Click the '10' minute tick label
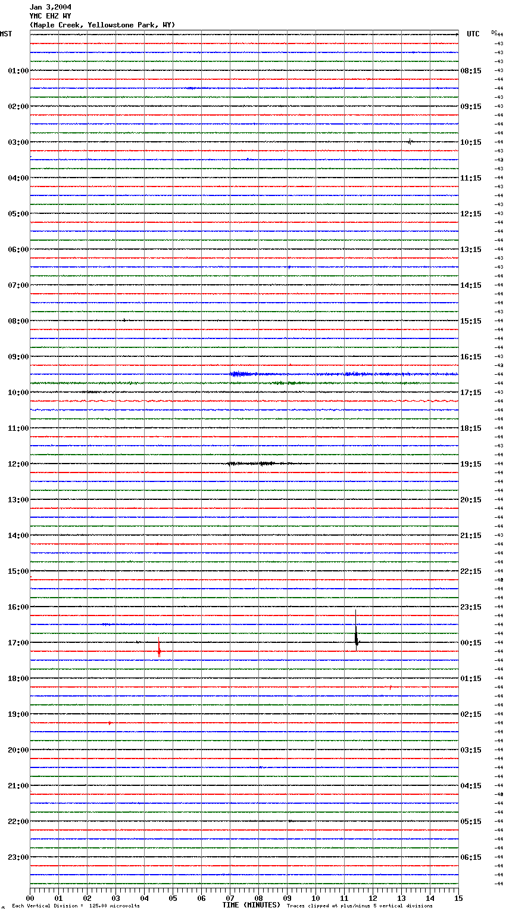Image resolution: width=506 pixels, height=914 pixels. tap(316, 899)
